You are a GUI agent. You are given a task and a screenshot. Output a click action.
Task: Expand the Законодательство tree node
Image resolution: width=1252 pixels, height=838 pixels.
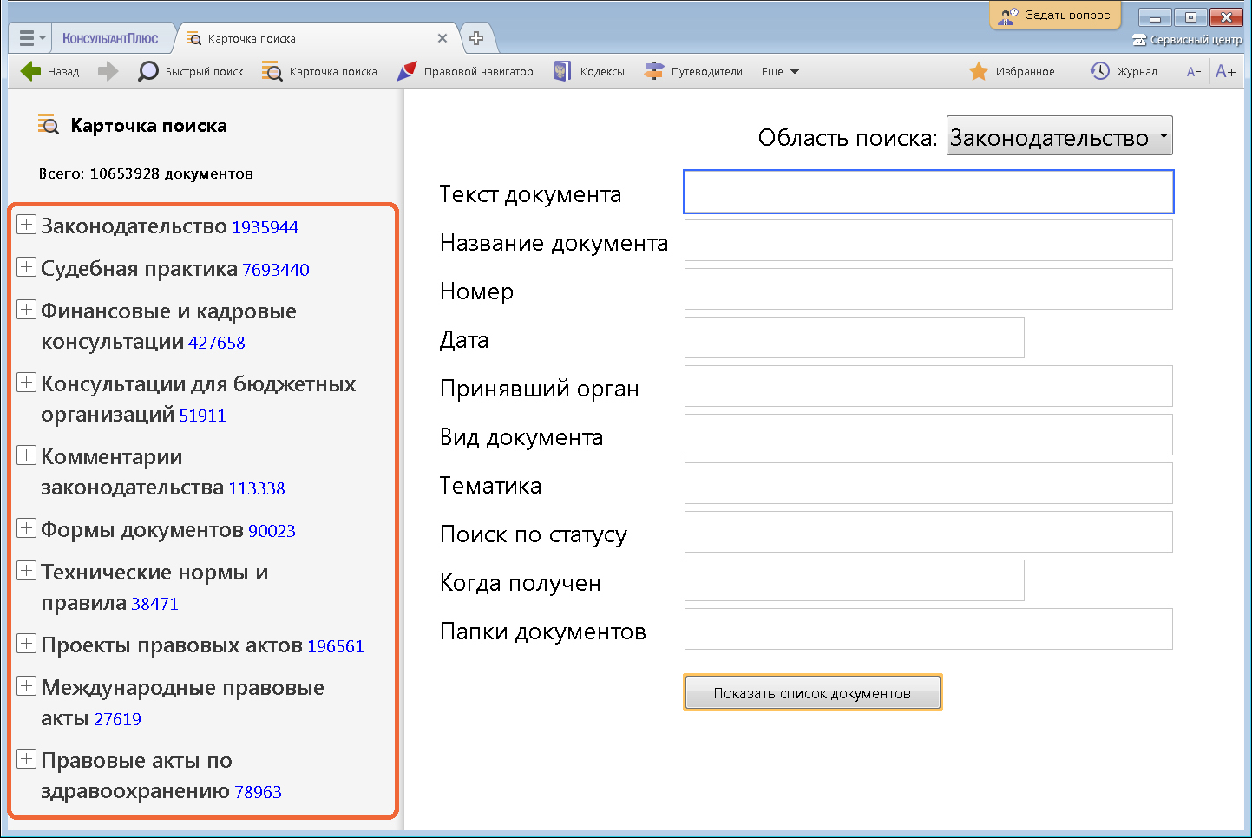point(27,225)
